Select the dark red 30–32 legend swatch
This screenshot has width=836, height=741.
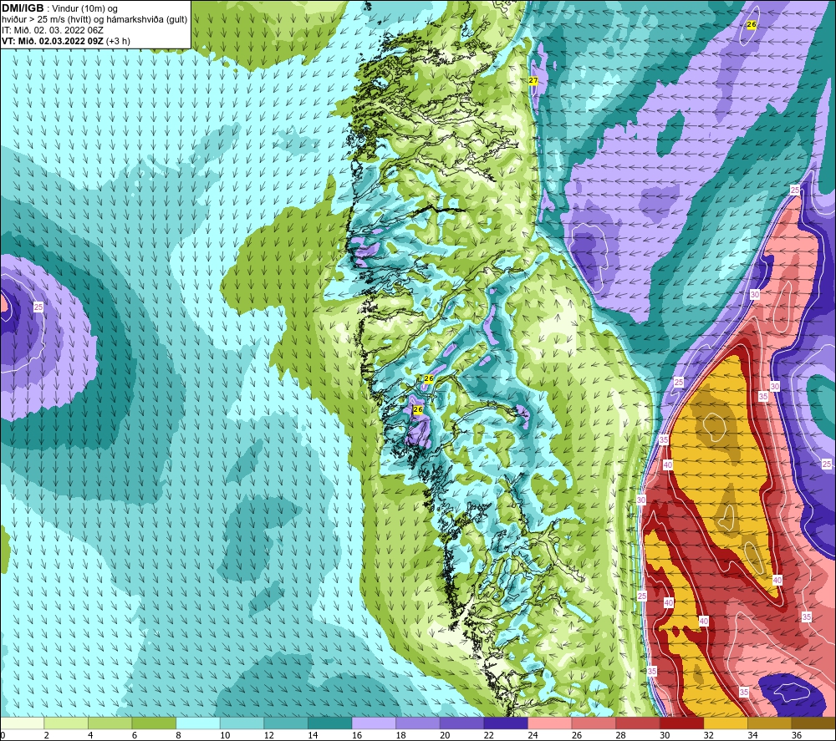pyautogui.click(x=682, y=723)
